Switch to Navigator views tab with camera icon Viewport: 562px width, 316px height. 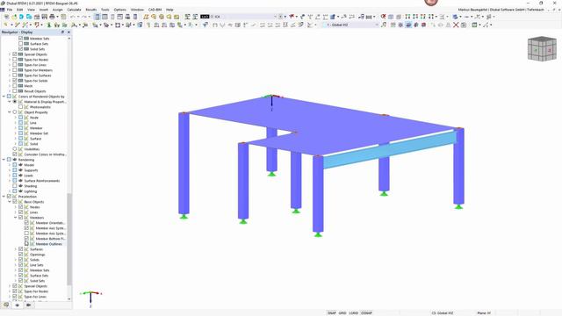pos(28,305)
